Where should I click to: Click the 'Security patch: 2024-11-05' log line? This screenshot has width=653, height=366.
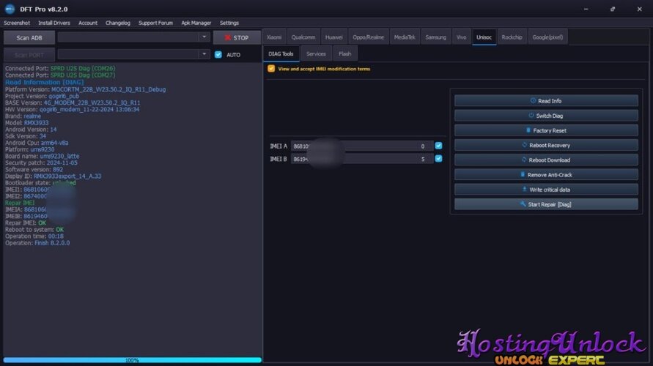pos(41,163)
